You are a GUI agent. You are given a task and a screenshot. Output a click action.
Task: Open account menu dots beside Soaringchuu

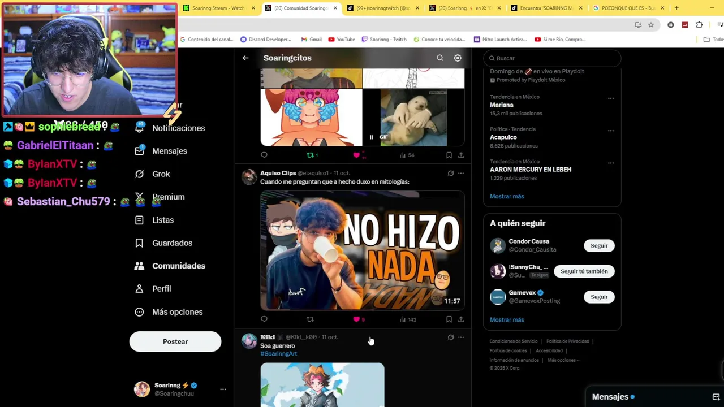pos(223,389)
